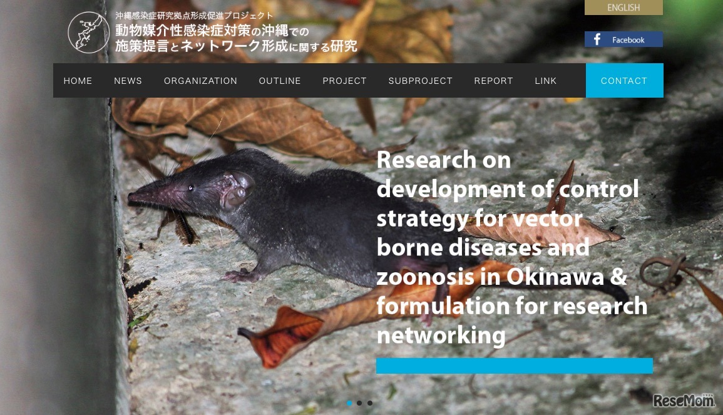Open the LINK menu item
The height and width of the screenshot is (415, 723).
tap(546, 81)
